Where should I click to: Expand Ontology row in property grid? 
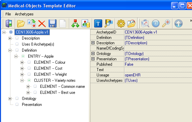(93, 53)
